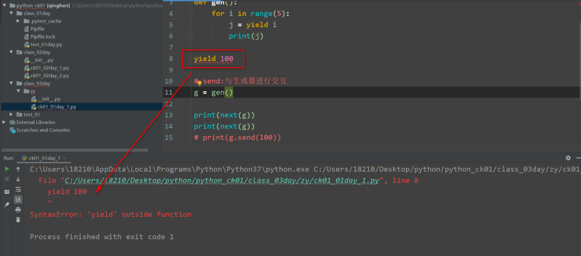This screenshot has height=256, width=581.
Task: Click 'yield 100' in console output
Action: (67, 192)
